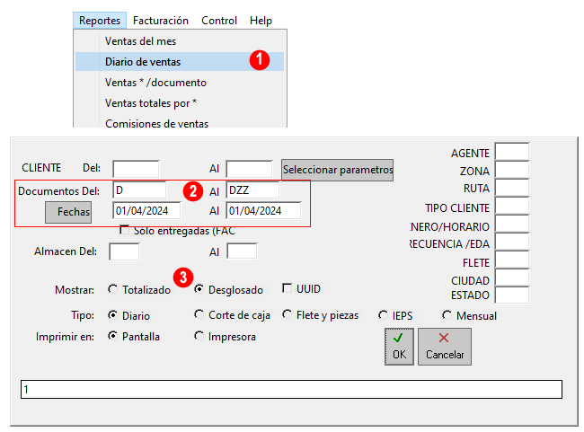Image resolution: width=584 pixels, height=432 pixels.
Task: Select the Totalizado radio option
Action: [x=112, y=289]
